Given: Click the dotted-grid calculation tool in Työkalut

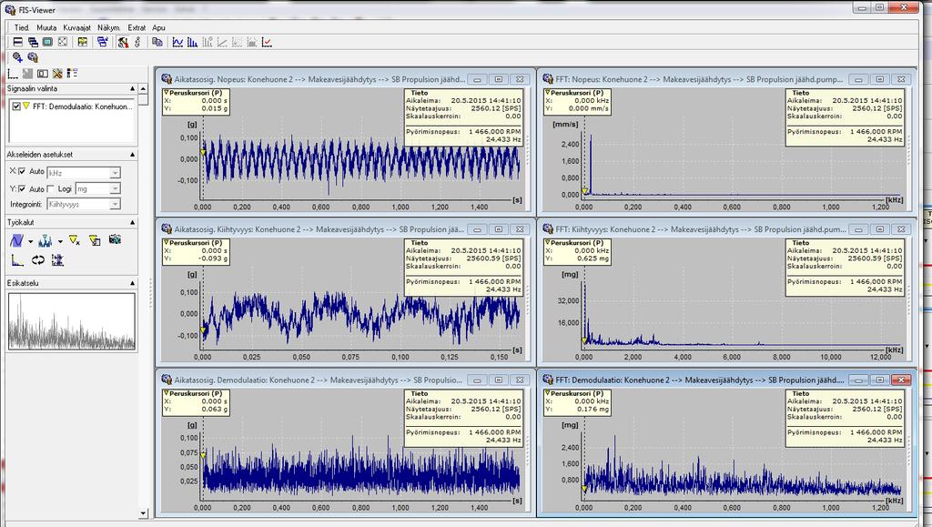Looking at the screenshot, I should point(57,260).
